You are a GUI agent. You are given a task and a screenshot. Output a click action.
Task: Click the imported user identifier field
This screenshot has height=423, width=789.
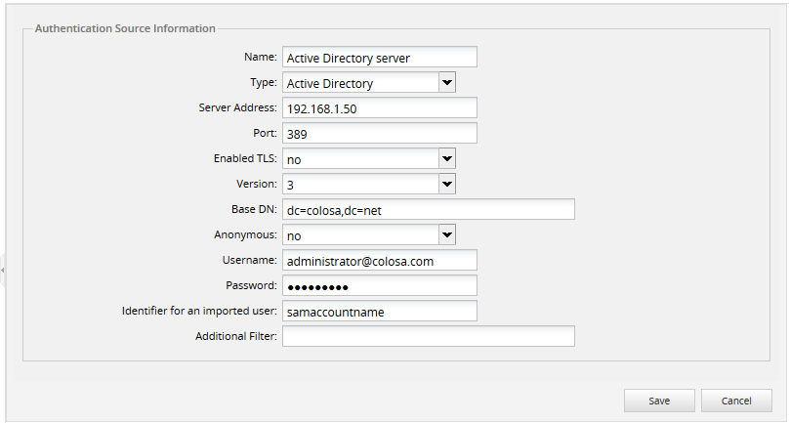379,311
